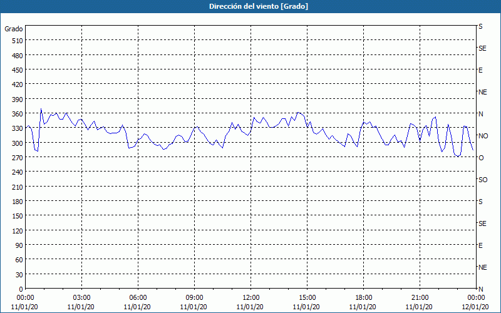Click the 510 y-axis value

18,41
